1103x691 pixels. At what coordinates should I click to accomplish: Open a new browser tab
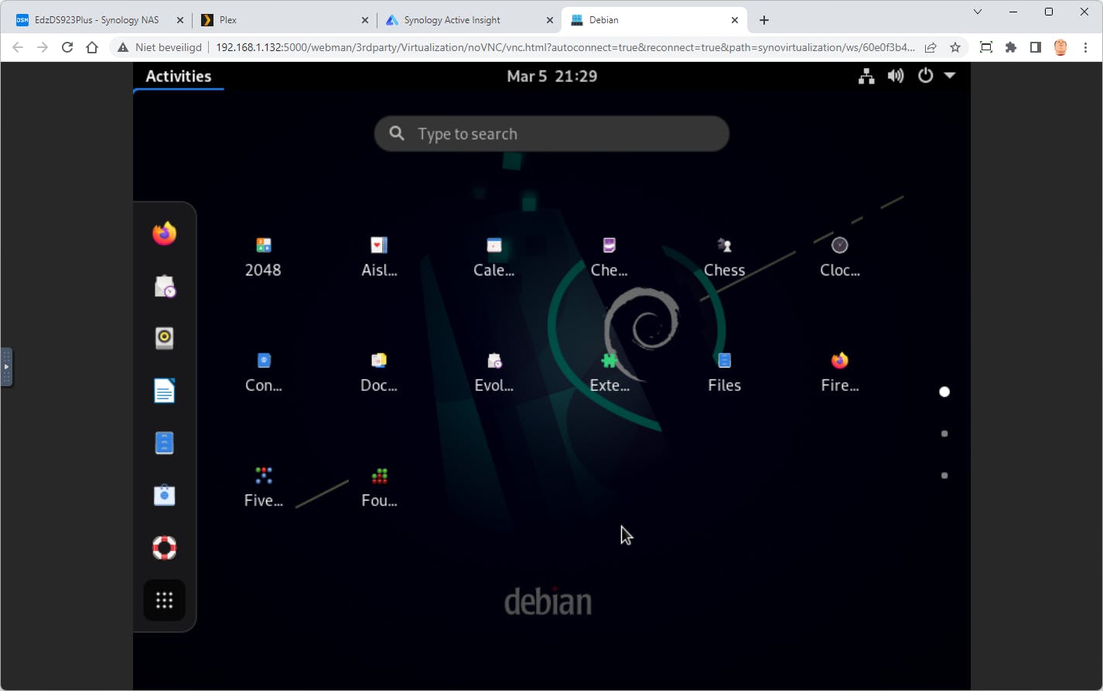tap(764, 20)
